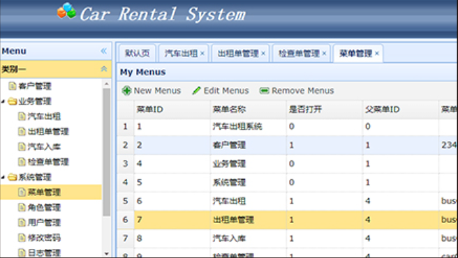Select the 角色管理 document icon

22,207
